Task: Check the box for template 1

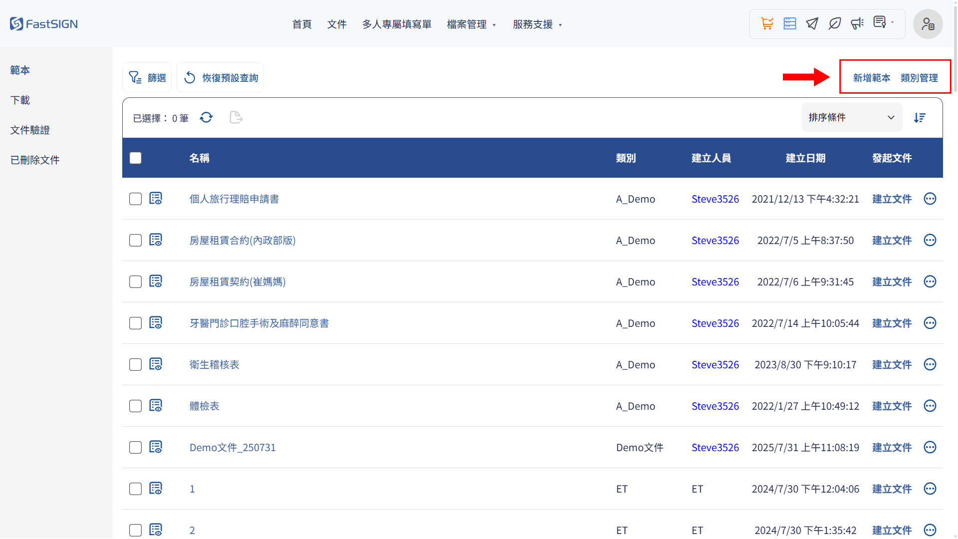Action: coord(135,489)
